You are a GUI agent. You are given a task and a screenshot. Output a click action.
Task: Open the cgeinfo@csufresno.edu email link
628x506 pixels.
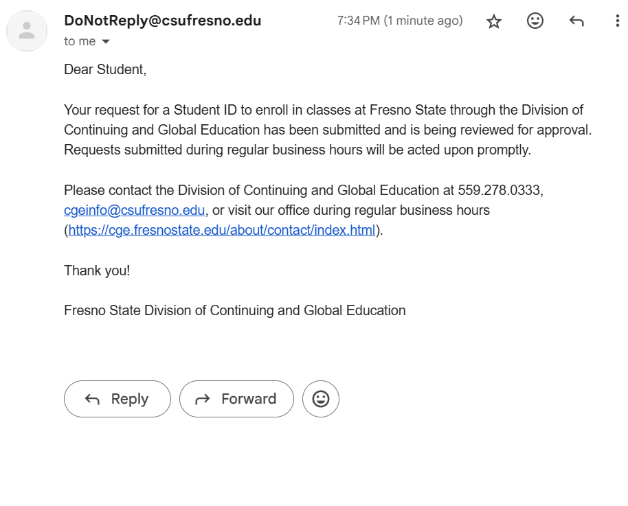tap(135, 210)
